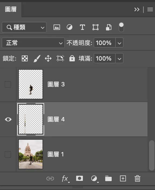Click the 填滿 100% value field

click(105, 58)
